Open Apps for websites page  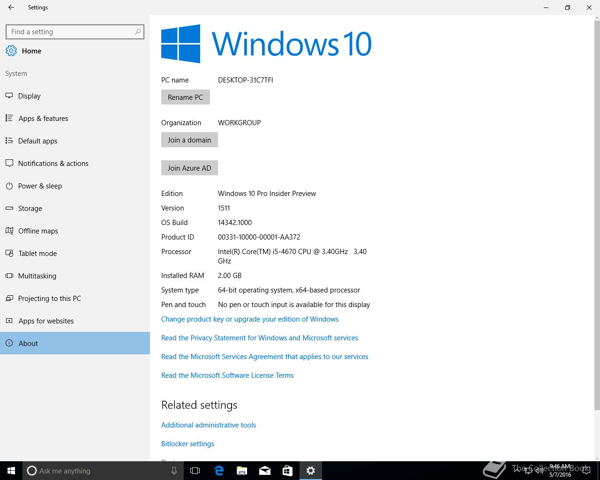pos(75,321)
